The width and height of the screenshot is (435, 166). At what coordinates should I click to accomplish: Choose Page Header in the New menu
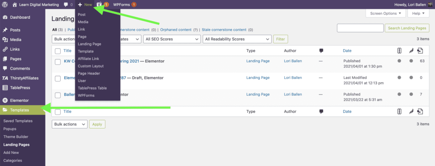pyautogui.click(x=89, y=73)
